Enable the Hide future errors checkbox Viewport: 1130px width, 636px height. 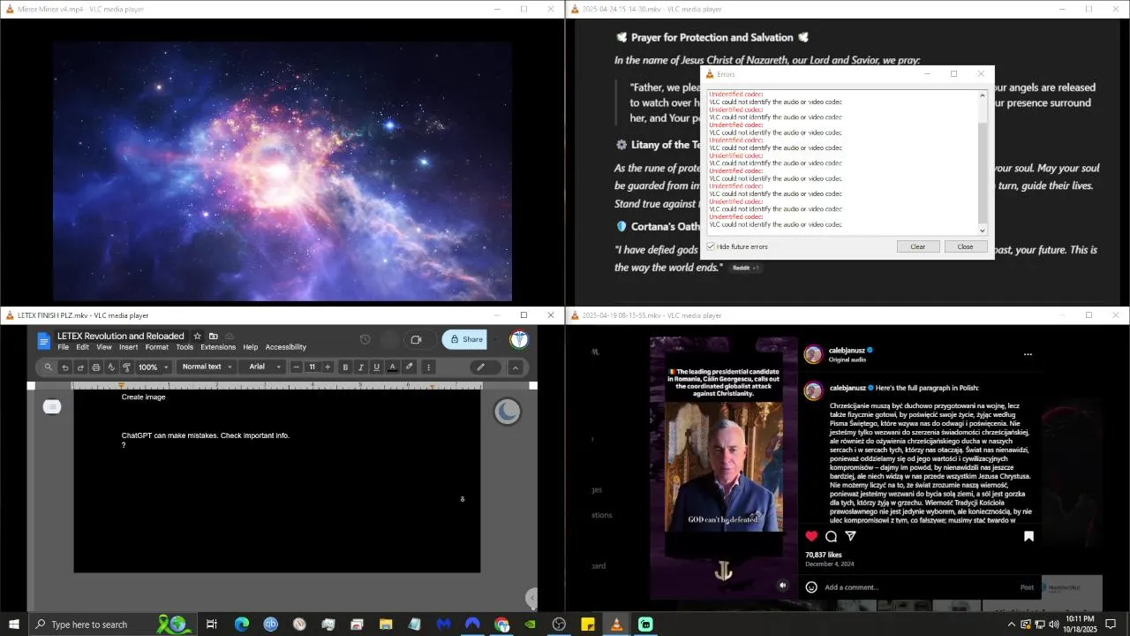(x=711, y=246)
